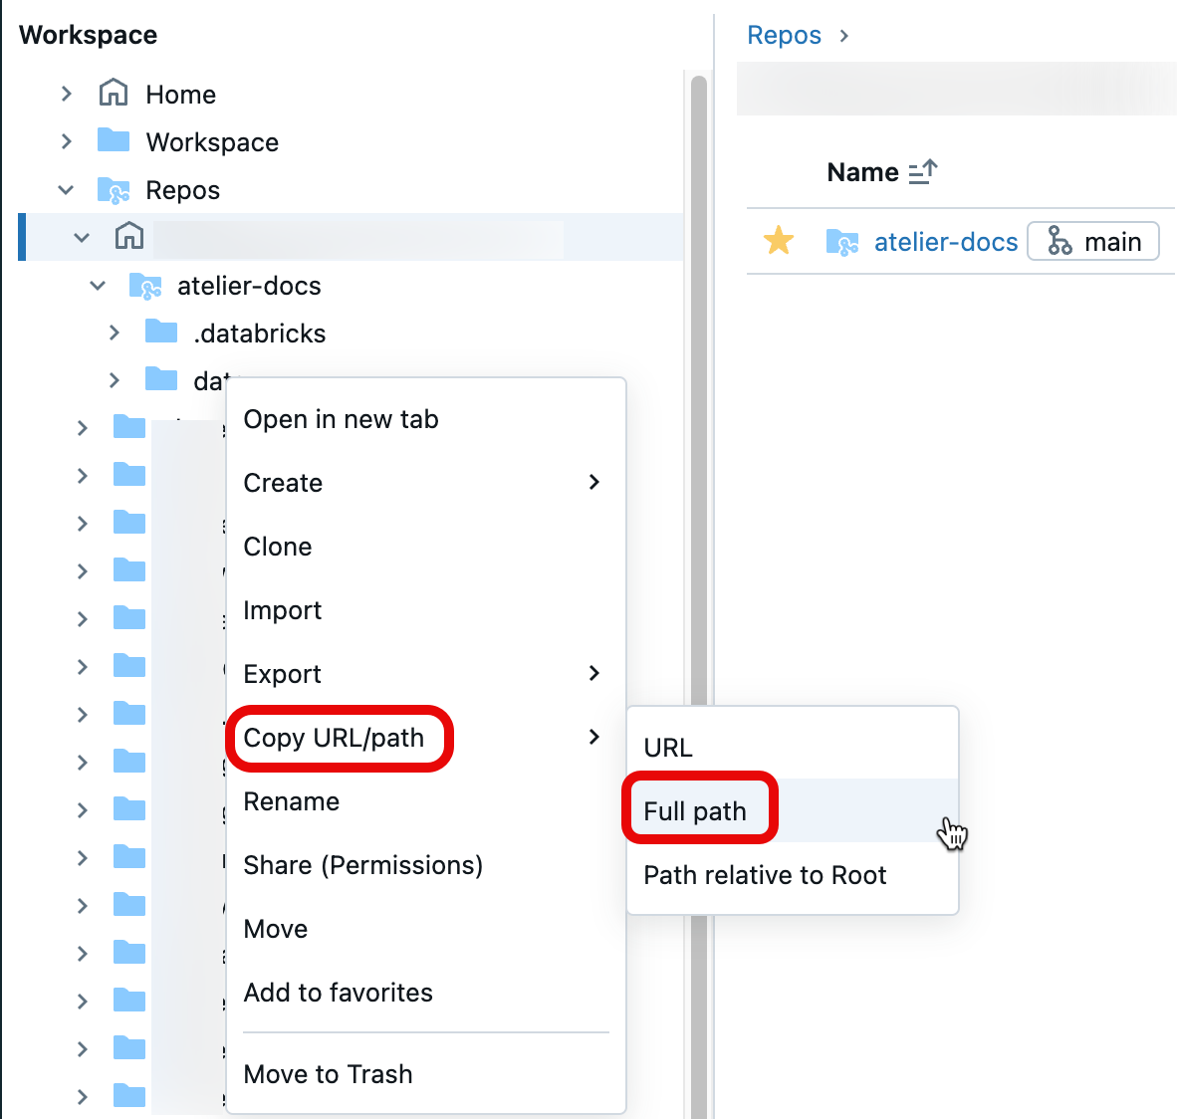Click the main branch button
The width and height of the screenshot is (1177, 1119).
coord(1092,242)
